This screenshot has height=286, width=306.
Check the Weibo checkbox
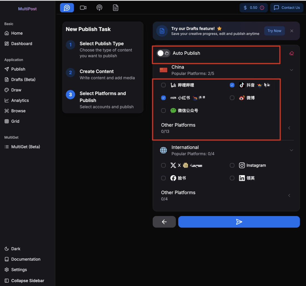pos(232,98)
